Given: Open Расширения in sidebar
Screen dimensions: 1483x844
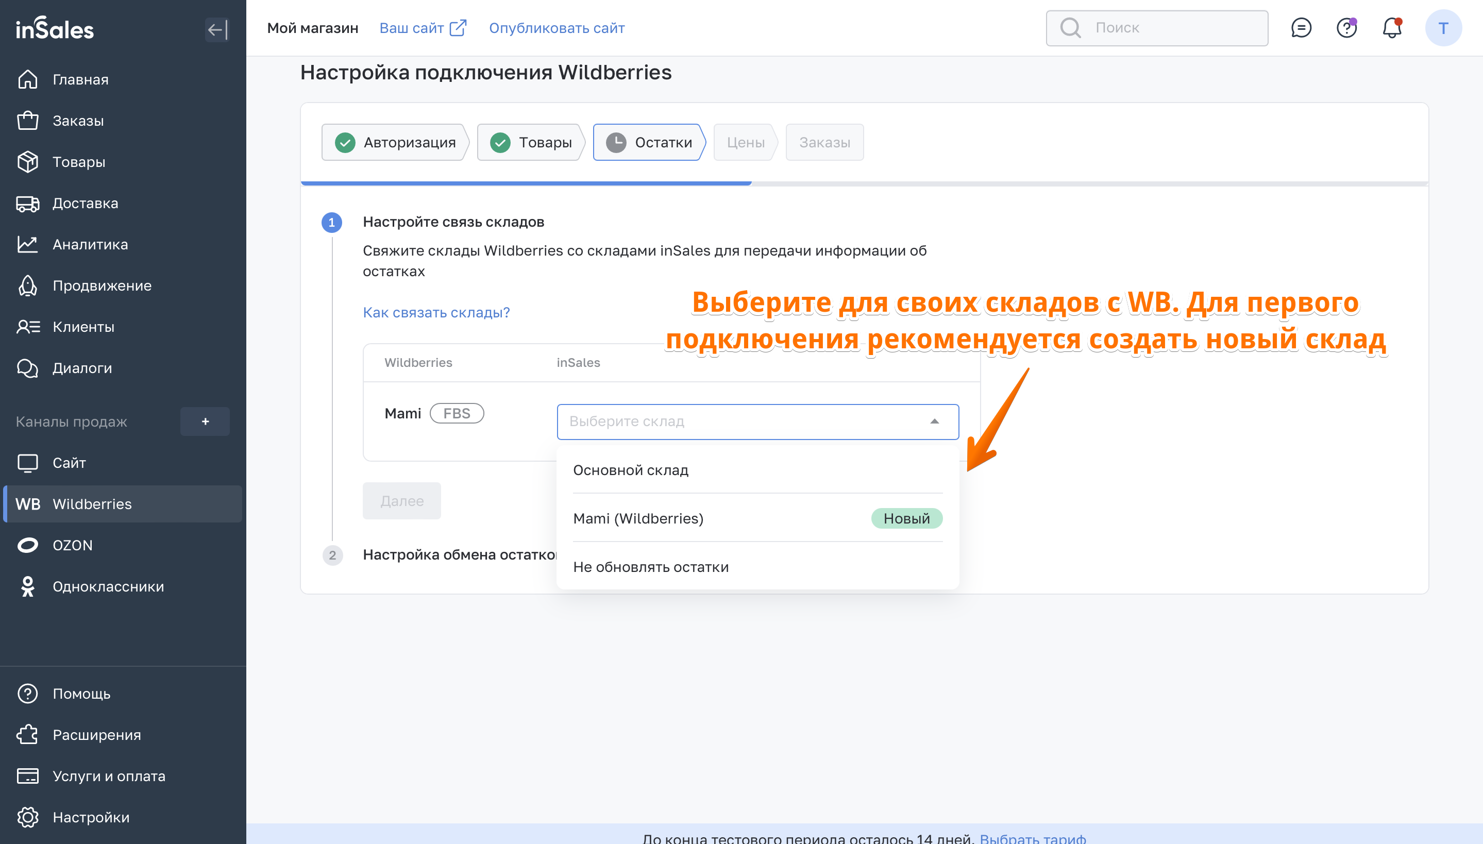Looking at the screenshot, I should click(96, 735).
